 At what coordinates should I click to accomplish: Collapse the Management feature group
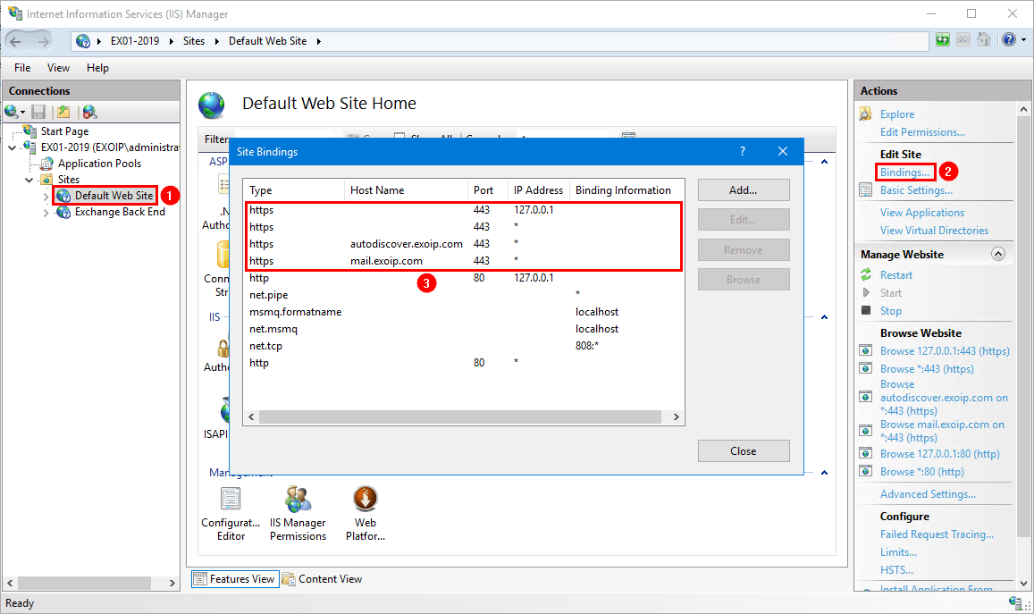point(824,473)
